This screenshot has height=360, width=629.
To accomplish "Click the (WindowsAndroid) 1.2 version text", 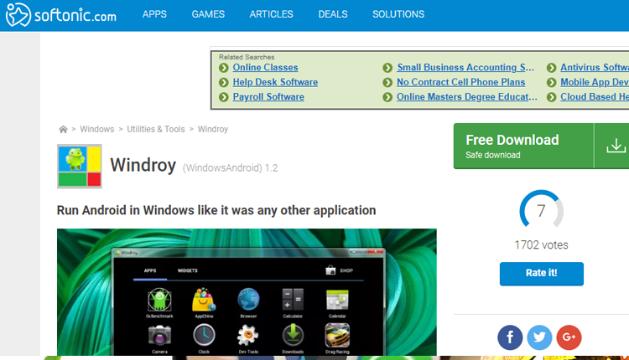I will click(231, 168).
